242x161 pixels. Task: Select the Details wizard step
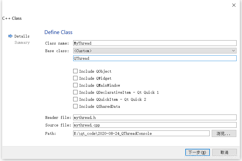22,36
